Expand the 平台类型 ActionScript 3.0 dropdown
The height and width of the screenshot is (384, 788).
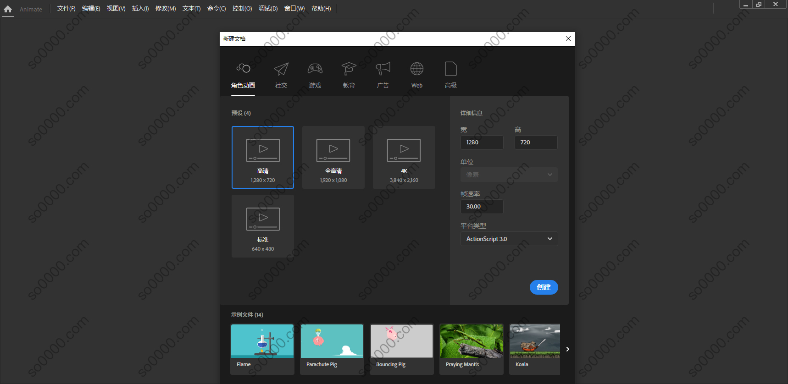509,239
